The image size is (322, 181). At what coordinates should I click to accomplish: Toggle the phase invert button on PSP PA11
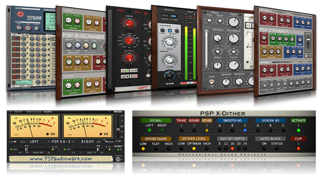pos(134,70)
